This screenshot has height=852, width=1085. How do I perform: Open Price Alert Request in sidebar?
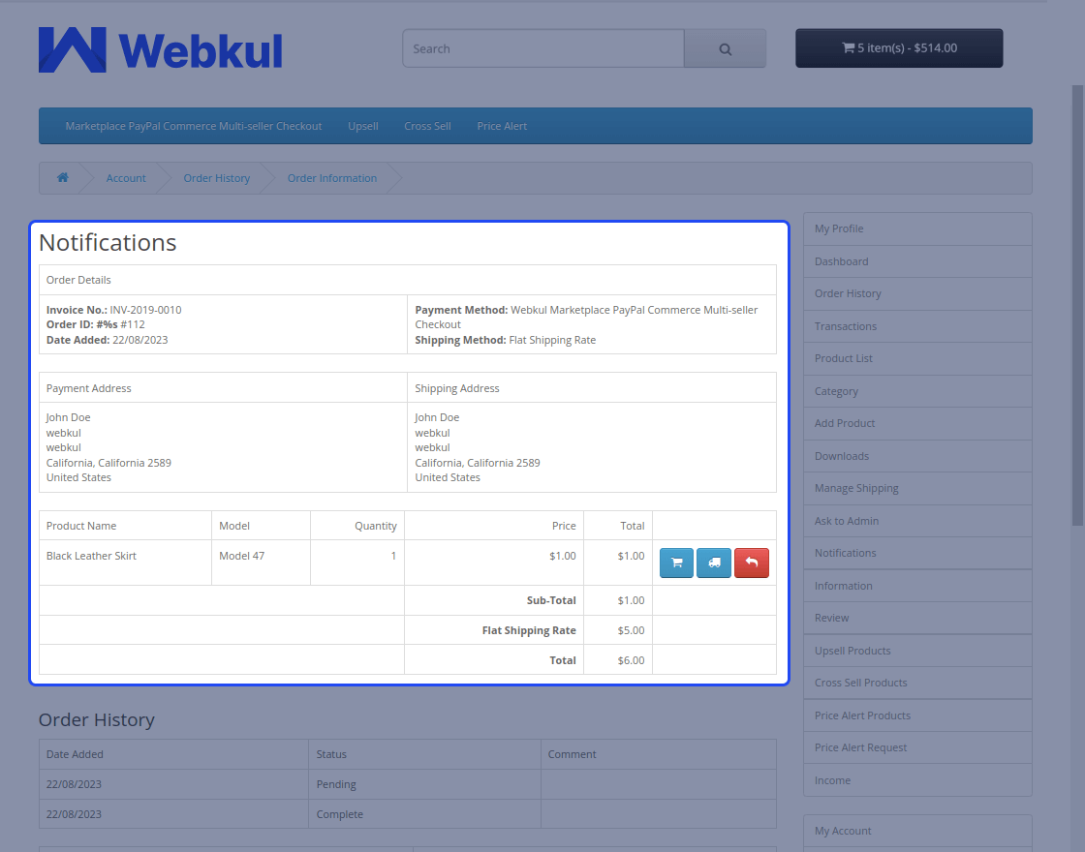(917, 747)
